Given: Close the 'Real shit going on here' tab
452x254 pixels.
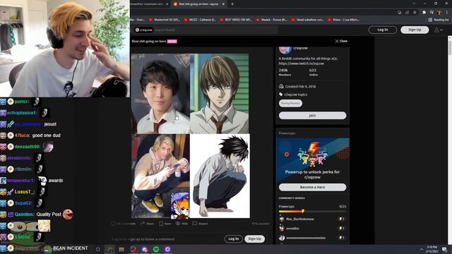Looking at the screenshot, I should tap(223, 4).
